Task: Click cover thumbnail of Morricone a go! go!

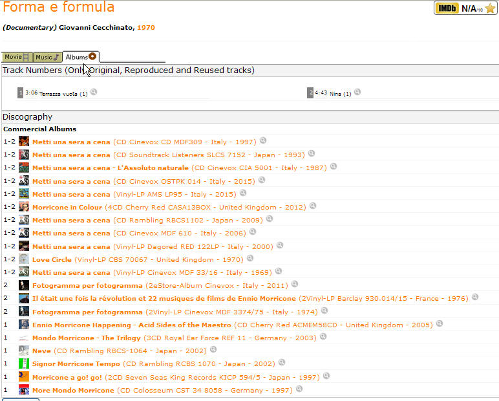Action: [x=24, y=377]
